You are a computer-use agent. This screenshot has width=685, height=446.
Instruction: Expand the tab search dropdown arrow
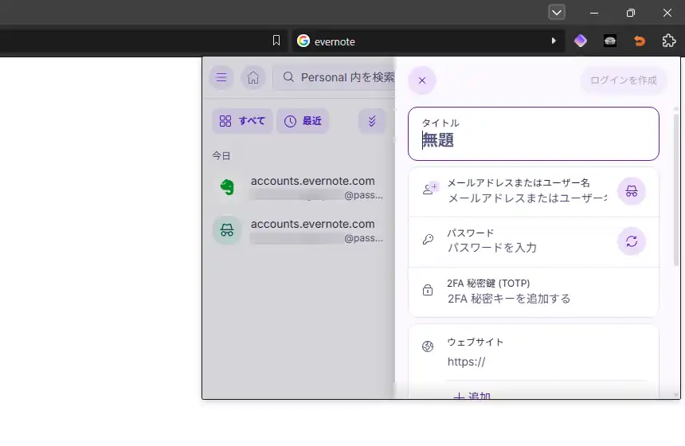pos(557,13)
